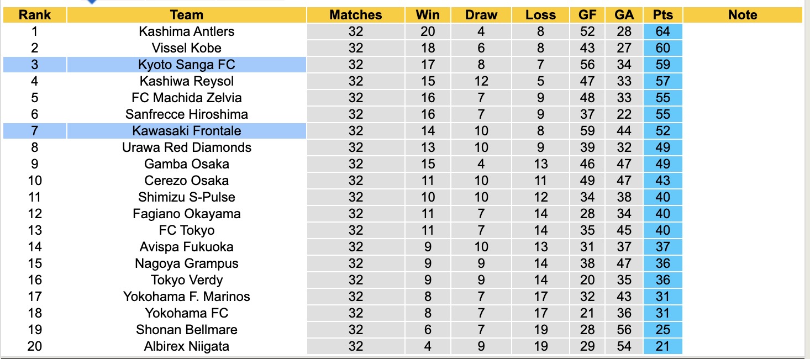Sort by the Pts column header
Image resolution: width=810 pixels, height=359 pixels.
662,15
